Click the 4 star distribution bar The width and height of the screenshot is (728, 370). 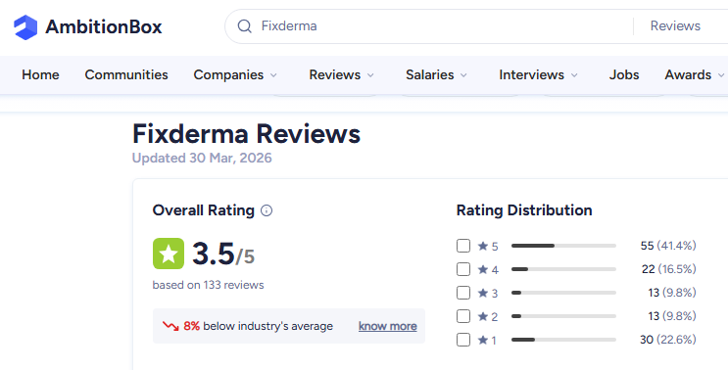pyautogui.click(x=563, y=269)
